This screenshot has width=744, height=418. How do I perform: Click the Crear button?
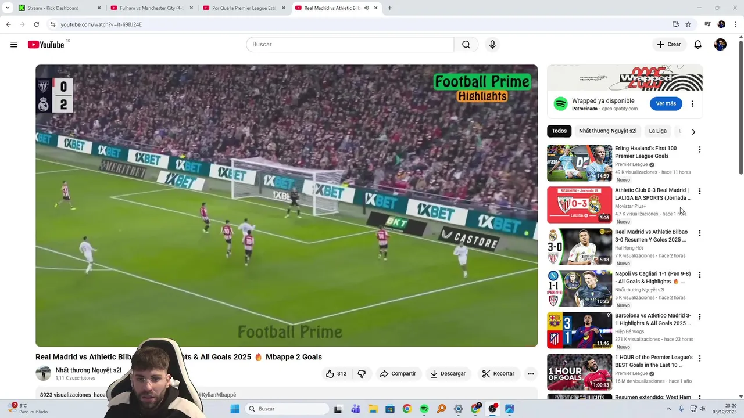[669, 45]
